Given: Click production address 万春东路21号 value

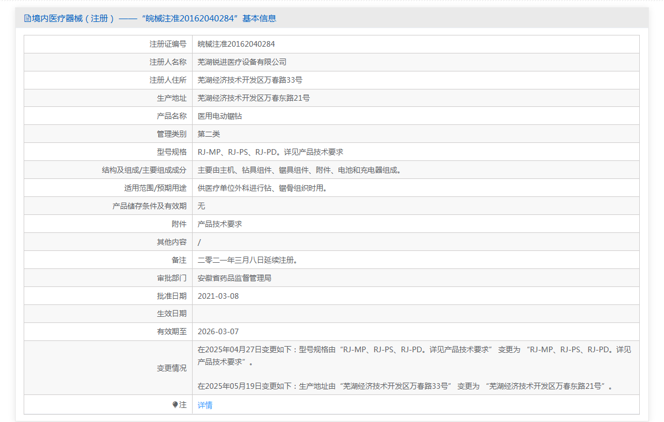Looking at the screenshot, I should [253, 98].
